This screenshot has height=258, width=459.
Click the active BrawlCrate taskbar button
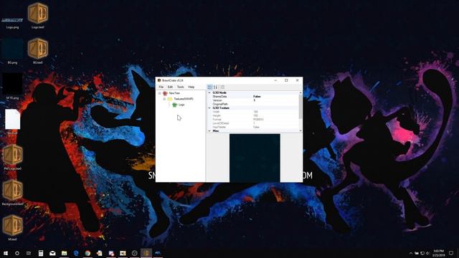[x=146, y=253]
